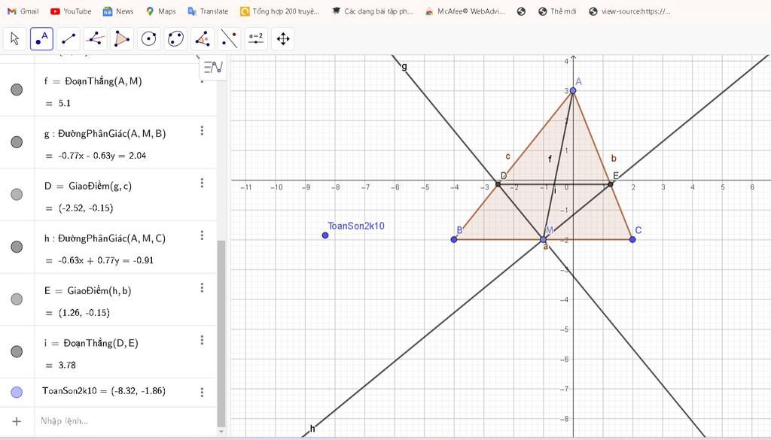Click the algebra panel scrollbar thumb

pyautogui.click(x=221, y=333)
